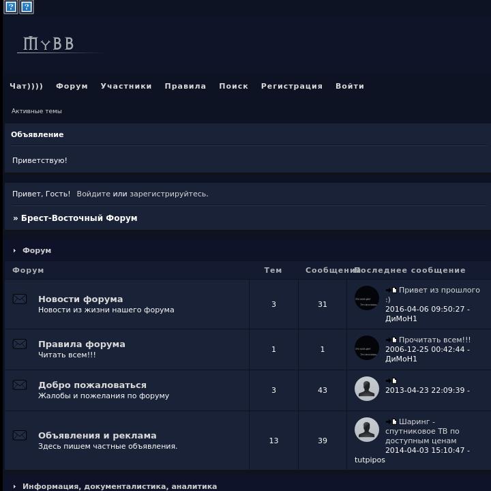Click envelope icon beside Добро пожаловаться

19,385
